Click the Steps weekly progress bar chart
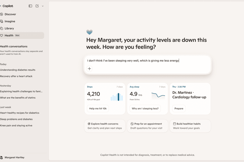The height and width of the screenshot is (162, 244). tap(117, 97)
